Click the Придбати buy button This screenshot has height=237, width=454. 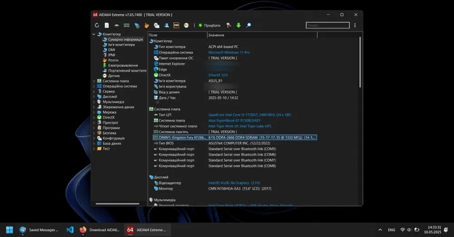click(x=209, y=25)
